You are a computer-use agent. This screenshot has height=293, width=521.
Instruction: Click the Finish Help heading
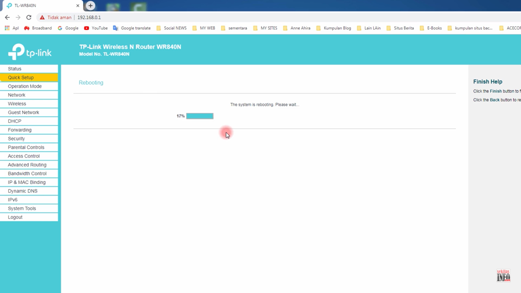tap(488, 82)
